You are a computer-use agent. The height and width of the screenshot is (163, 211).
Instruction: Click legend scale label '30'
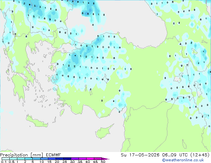click(x=72, y=162)
